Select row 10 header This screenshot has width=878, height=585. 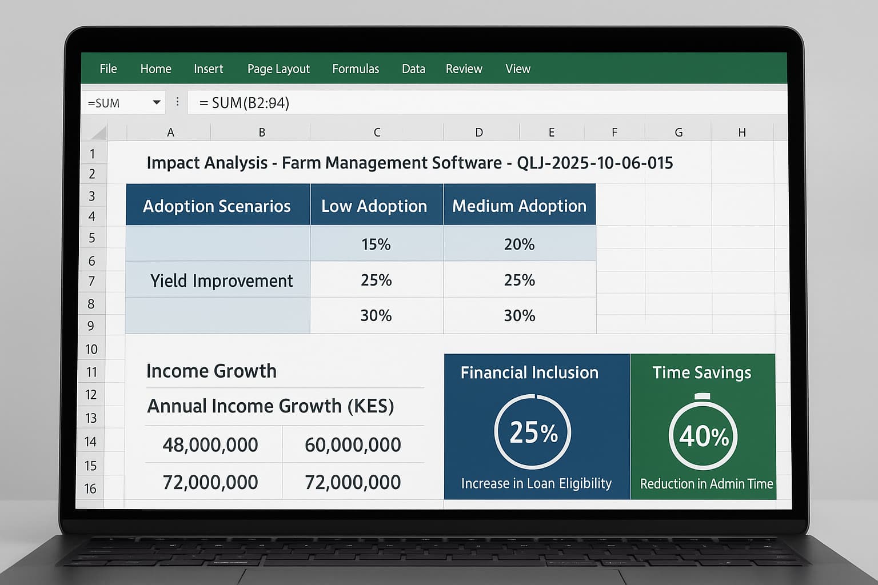91,350
